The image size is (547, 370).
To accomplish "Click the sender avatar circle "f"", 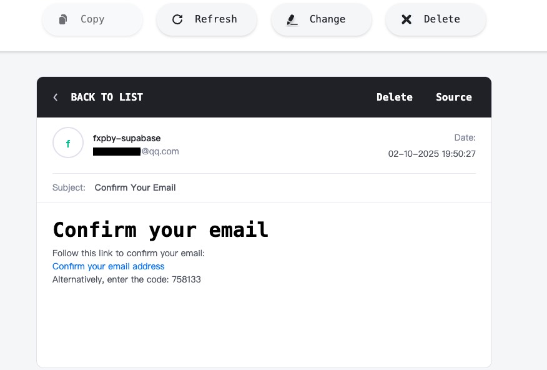I will (68, 143).
